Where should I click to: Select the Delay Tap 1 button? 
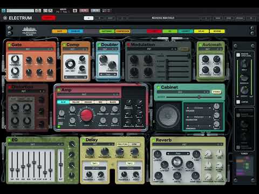(x=95, y=163)
